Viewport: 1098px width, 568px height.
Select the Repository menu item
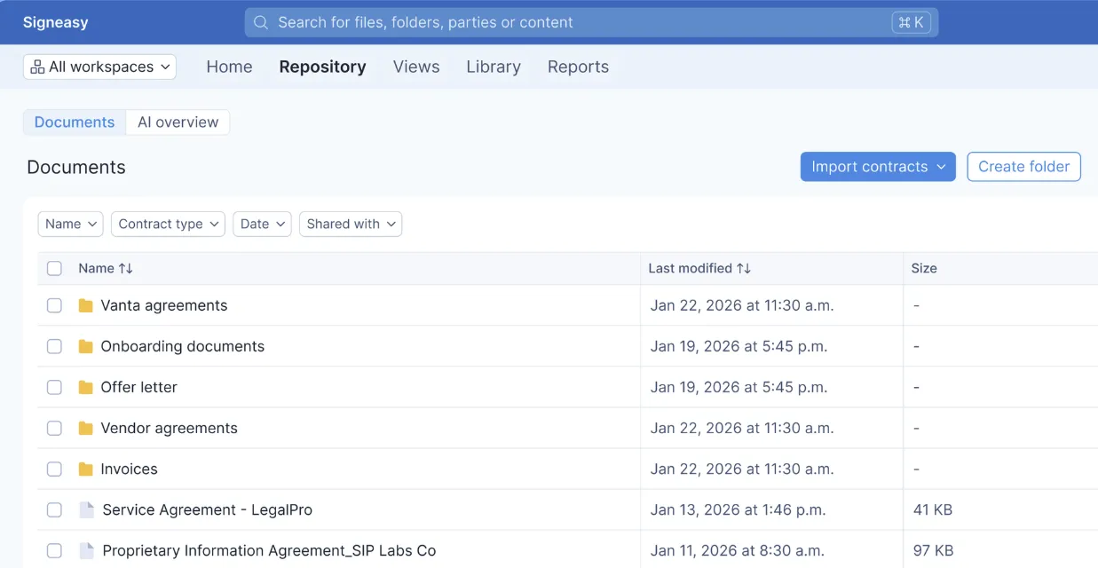click(322, 67)
